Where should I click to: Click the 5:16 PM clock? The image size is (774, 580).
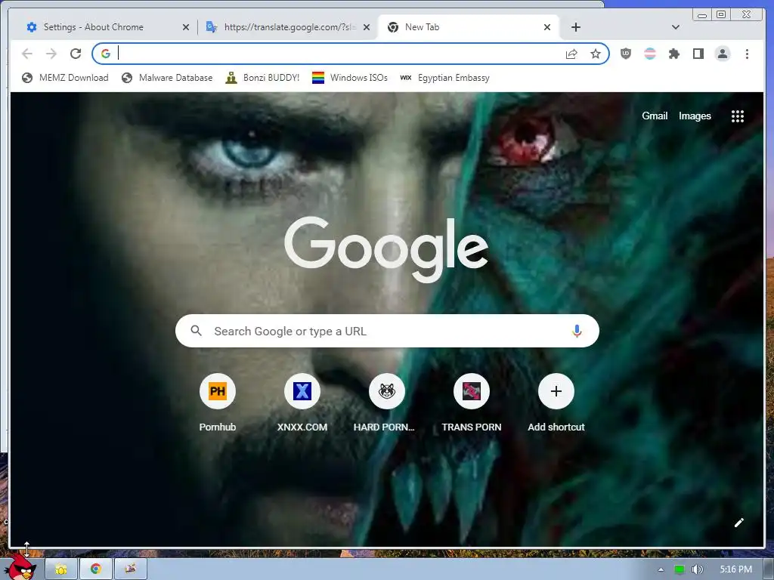tap(735, 569)
